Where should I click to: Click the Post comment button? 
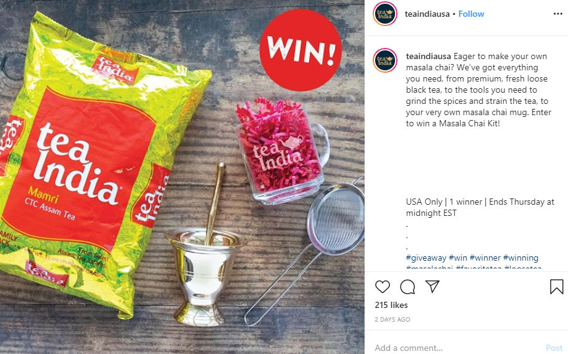click(554, 348)
